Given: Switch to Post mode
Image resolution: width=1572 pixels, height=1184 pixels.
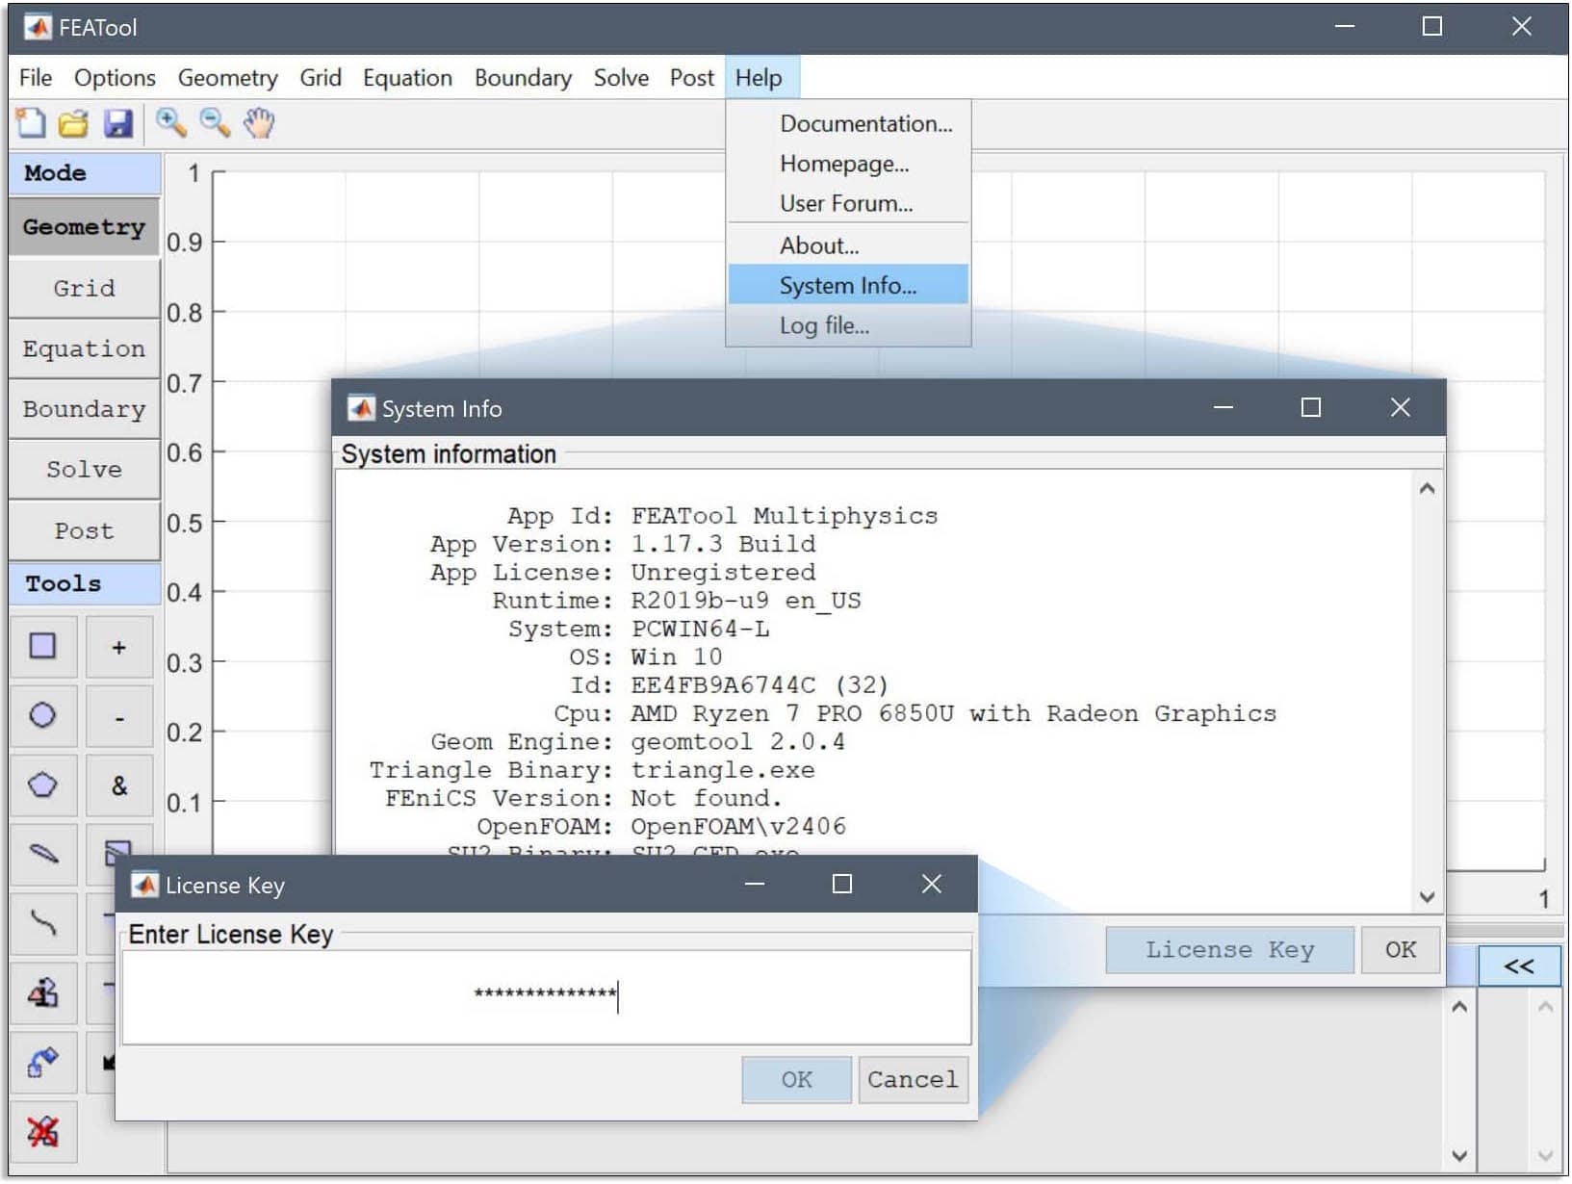Looking at the screenshot, I should (x=85, y=530).
